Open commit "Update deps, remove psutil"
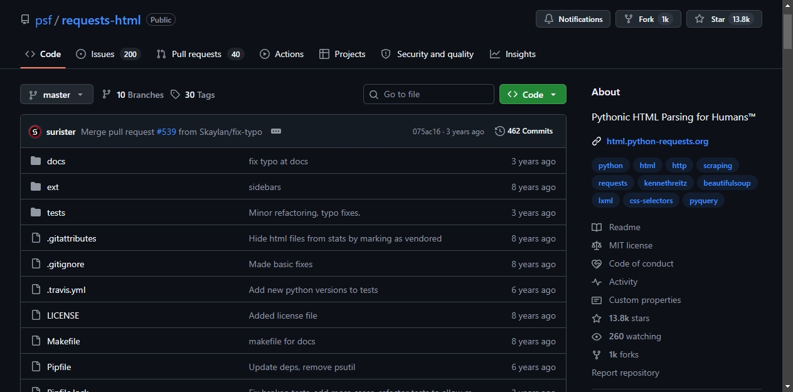 [x=302, y=367]
